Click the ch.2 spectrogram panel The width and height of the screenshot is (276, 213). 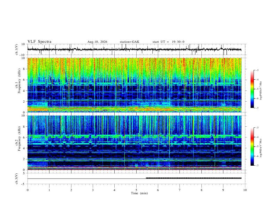click(134, 143)
